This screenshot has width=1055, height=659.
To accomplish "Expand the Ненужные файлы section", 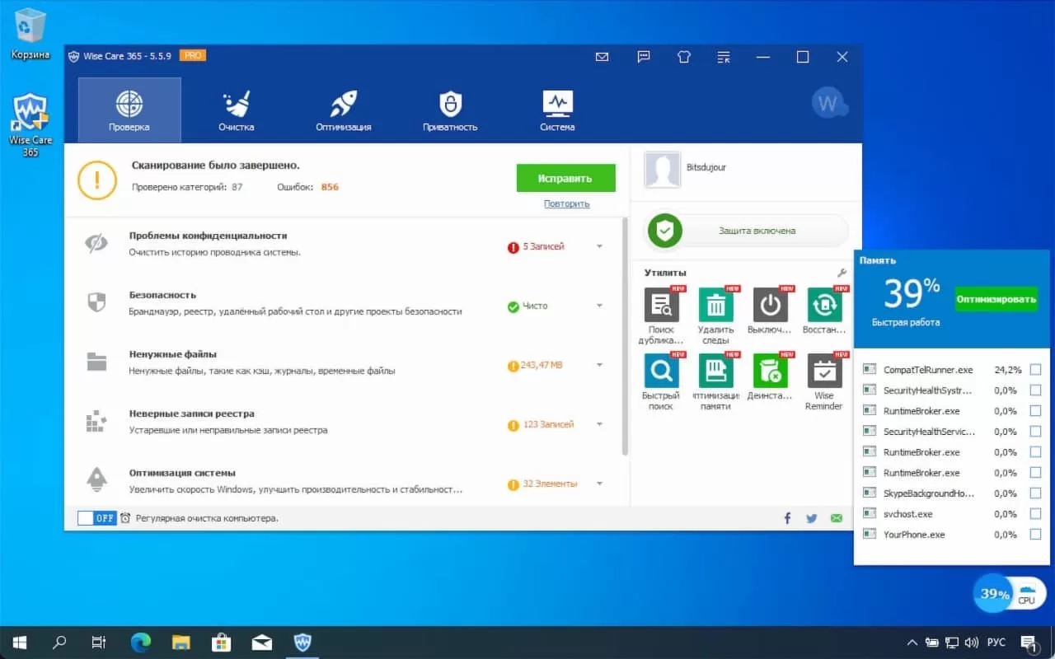I will coord(599,364).
